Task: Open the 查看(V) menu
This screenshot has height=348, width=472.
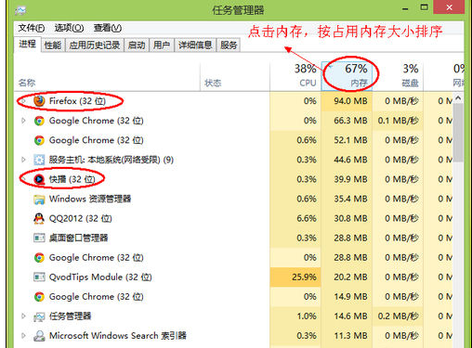Action: [108, 28]
